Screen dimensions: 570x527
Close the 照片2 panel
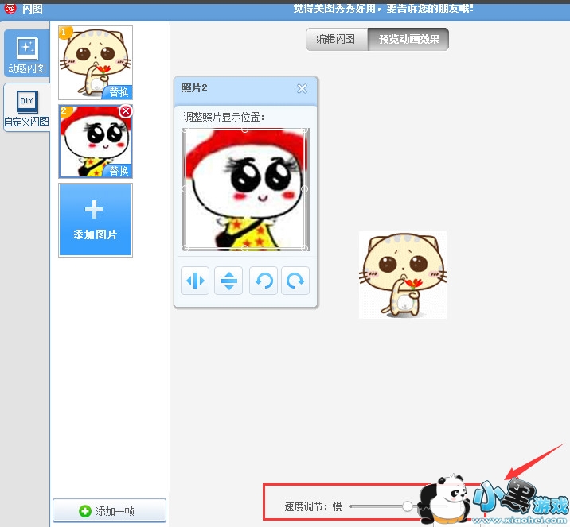pyautogui.click(x=302, y=88)
